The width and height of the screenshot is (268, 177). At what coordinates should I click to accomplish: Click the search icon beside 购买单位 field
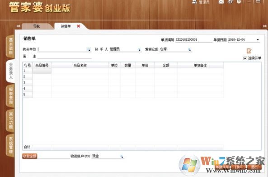click(x=89, y=49)
